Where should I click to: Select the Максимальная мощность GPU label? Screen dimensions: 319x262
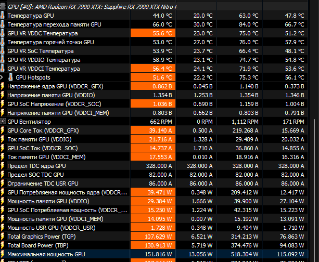[46, 254]
